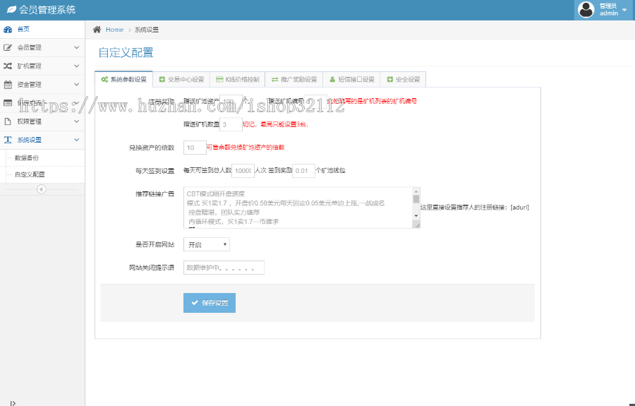Screen dimensions: 635x406
Task: Click the 首页 dashboard icon in sidebar
Action: click(x=8, y=29)
